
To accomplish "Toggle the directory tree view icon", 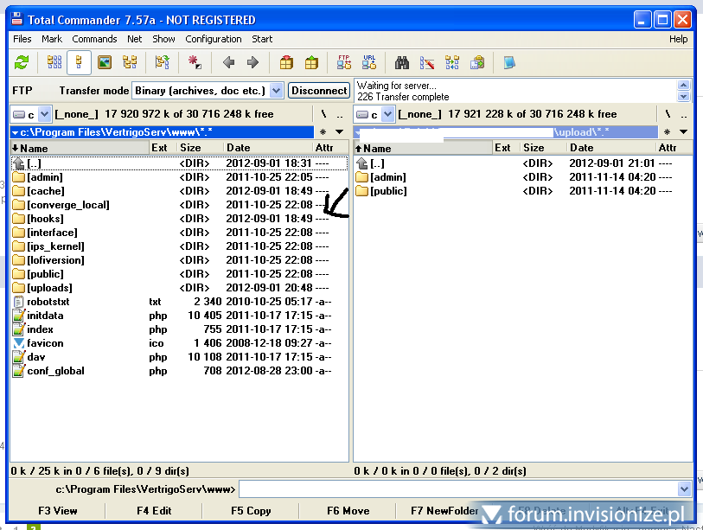I will 130,62.
